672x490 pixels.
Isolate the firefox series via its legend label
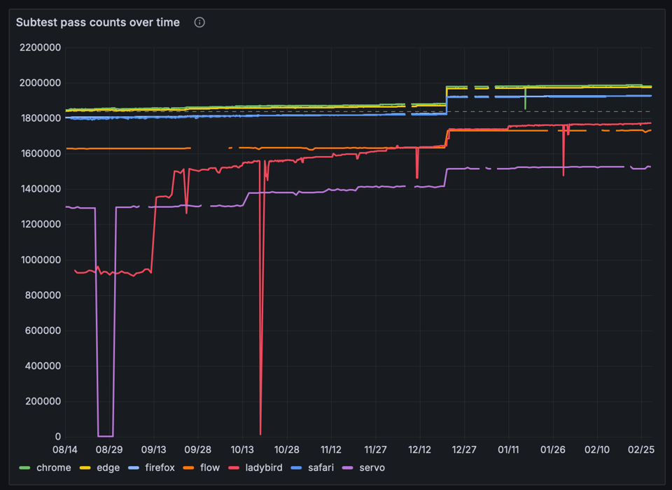(x=160, y=468)
